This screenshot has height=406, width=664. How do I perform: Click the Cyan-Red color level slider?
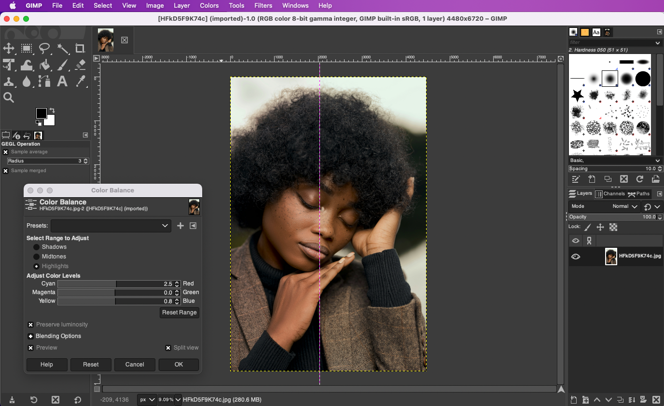tap(115, 284)
